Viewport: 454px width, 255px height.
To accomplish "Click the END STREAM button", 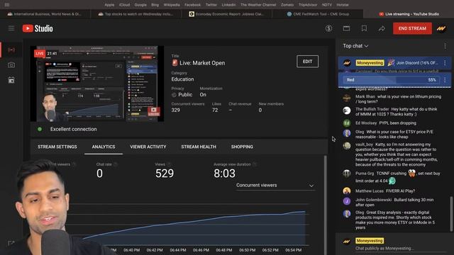I will [x=412, y=28].
